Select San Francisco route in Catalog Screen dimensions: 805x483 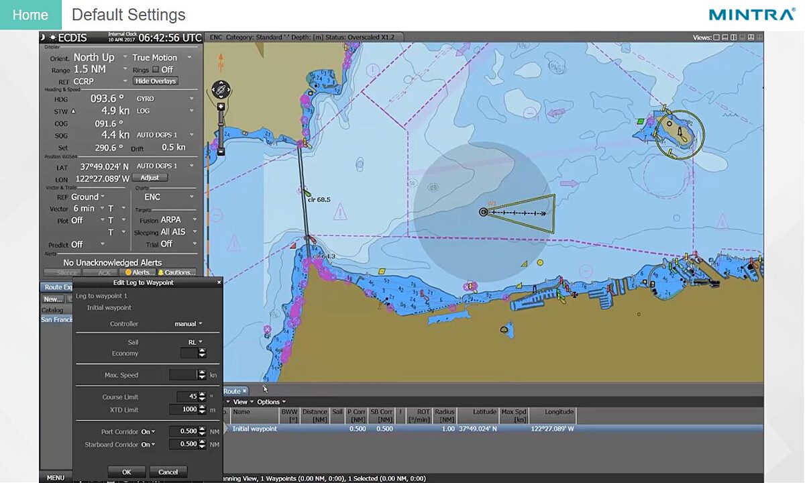[56, 319]
